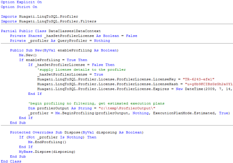The height and width of the screenshot is (163, 233).
Task: Click 'Protected Overrides Sub Dispose' signature
Action: tap(77, 133)
